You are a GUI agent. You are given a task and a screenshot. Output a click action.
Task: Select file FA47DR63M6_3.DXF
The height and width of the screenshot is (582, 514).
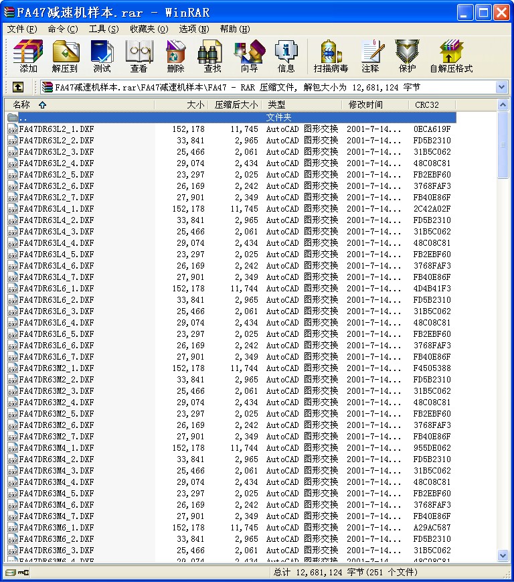tap(56, 551)
